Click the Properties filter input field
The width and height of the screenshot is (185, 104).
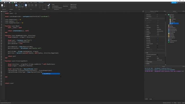155,13
